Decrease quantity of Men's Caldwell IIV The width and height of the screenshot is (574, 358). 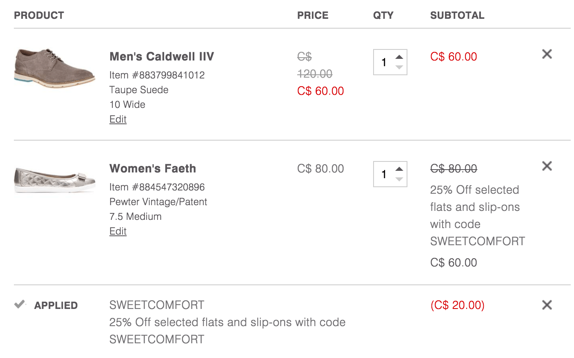click(399, 67)
